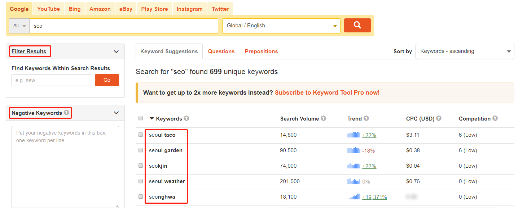Click the Competition column header
This screenshot has width=527, height=208.
click(475, 119)
